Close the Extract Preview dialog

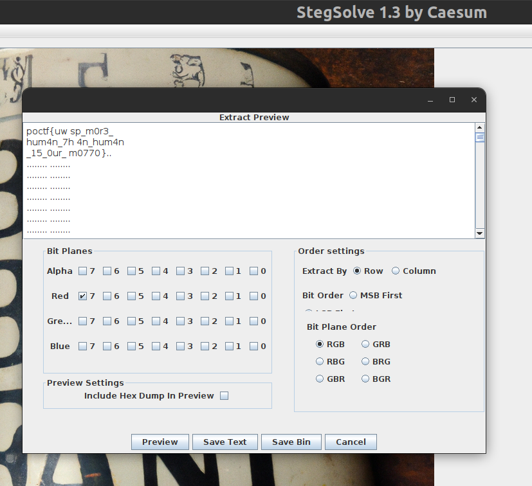pyautogui.click(x=474, y=100)
